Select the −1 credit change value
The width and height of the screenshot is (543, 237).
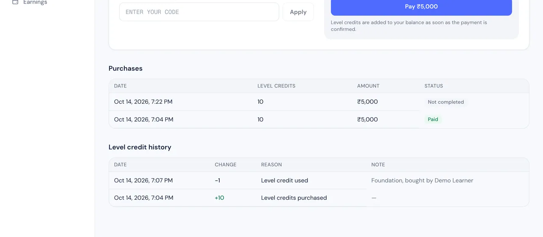click(x=218, y=181)
